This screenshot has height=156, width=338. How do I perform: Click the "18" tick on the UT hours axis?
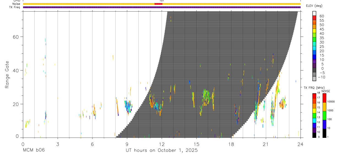pos(231,144)
